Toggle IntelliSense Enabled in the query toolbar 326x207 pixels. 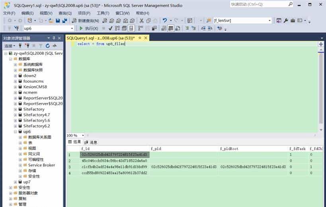(x=131, y=28)
